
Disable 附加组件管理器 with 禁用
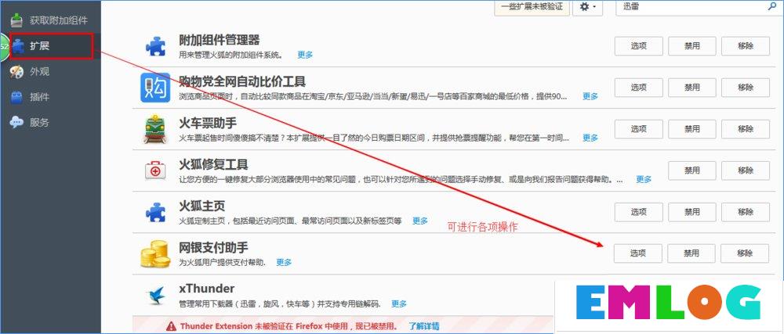click(x=692, y=46)
